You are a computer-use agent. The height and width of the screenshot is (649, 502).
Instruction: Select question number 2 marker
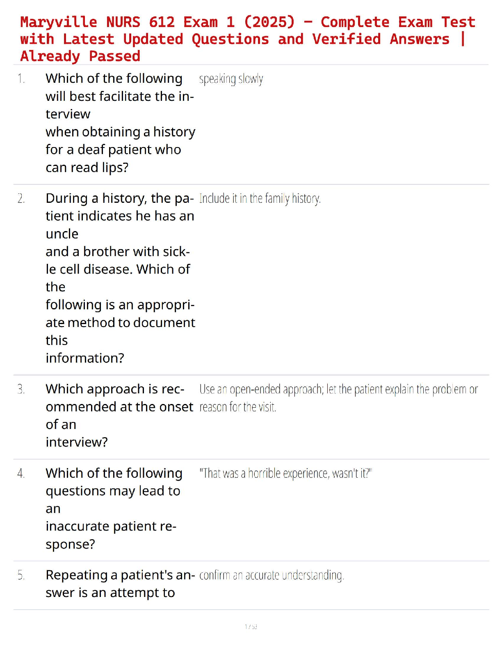(21, 199)
